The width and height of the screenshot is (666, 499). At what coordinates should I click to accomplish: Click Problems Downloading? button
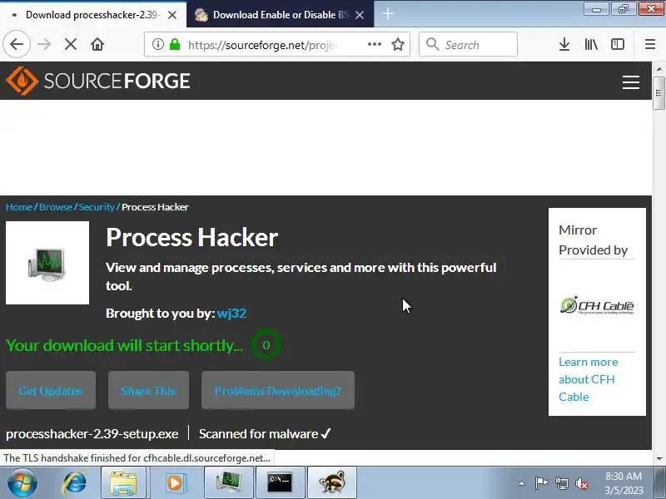pos(278,390)
